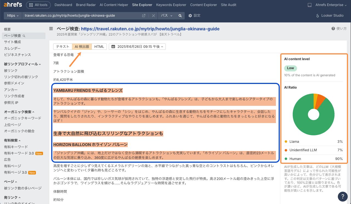Click the Ahrefs logo
This screenshot has height=204, width=351.
click(x=13, y=5)
